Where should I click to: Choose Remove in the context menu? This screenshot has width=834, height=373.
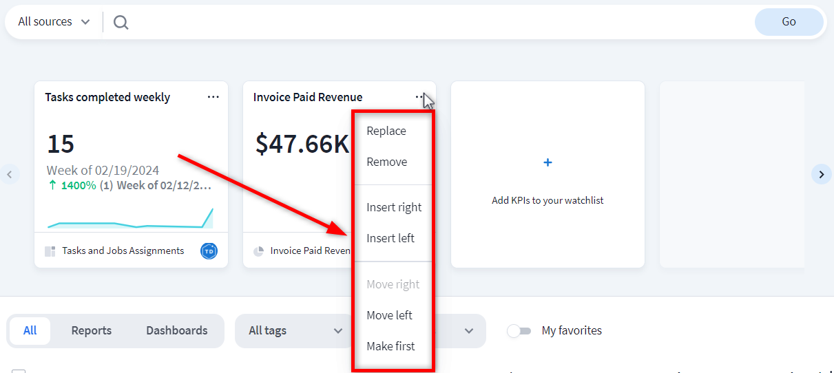point(387,162)
